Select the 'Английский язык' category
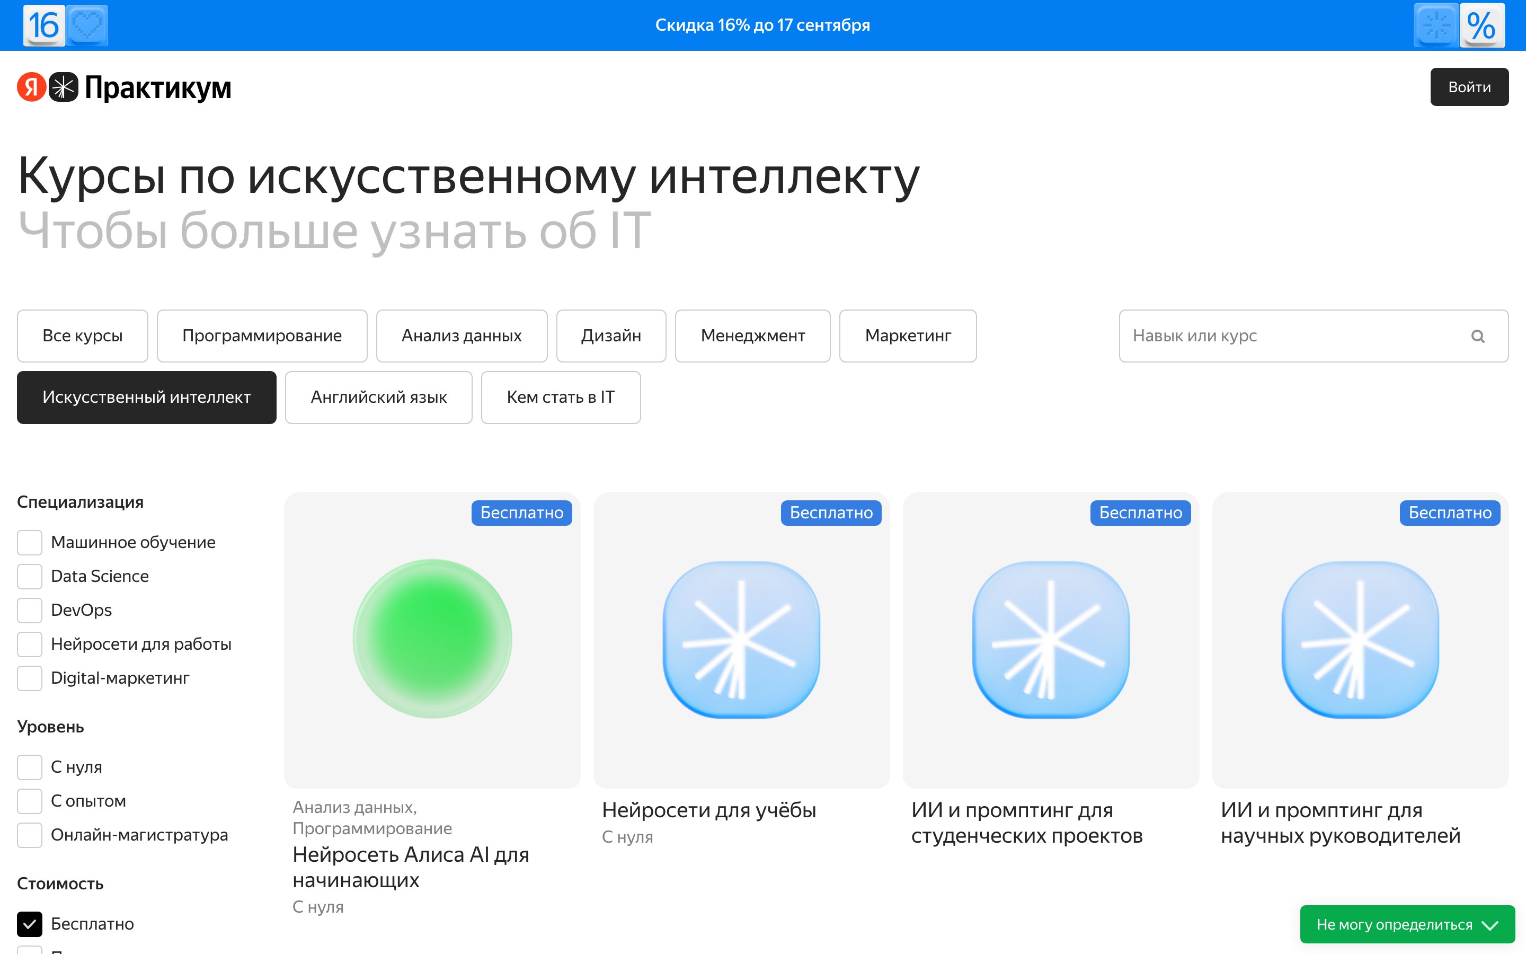The width and height of the screenshot is (1526, 954). (378, 397)
